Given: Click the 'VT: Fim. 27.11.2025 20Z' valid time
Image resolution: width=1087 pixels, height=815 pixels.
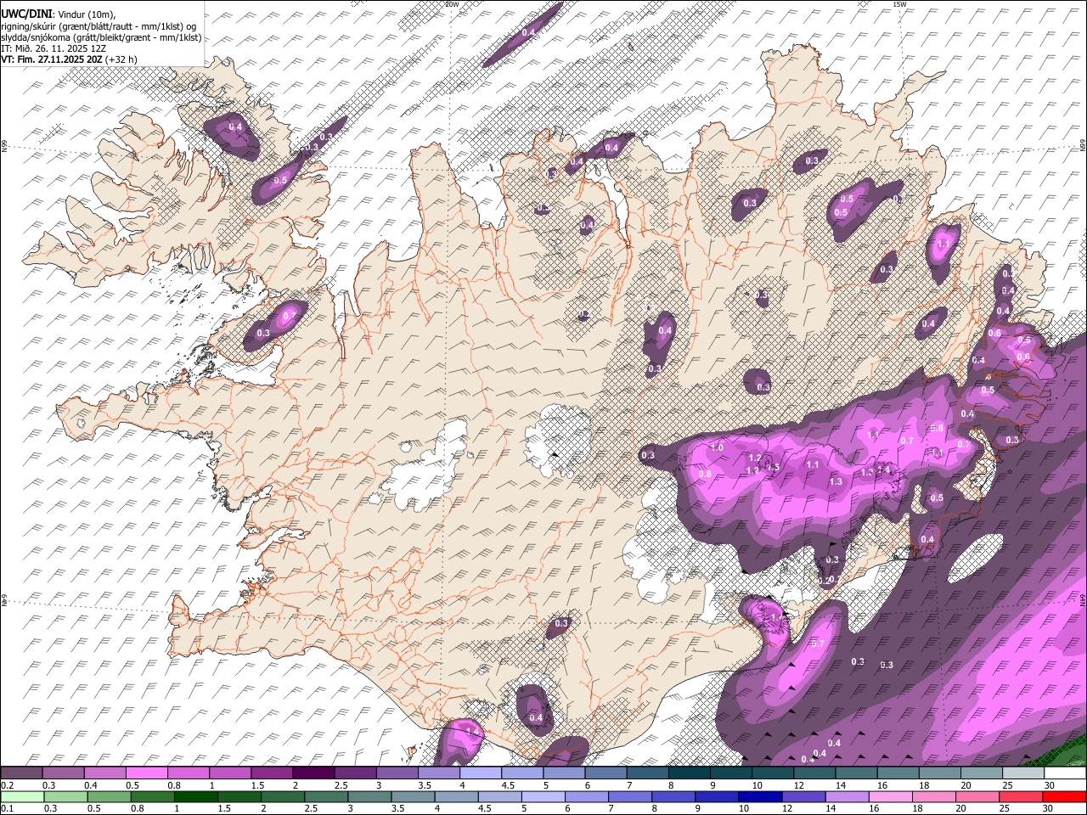Looking at the screenshot, I should point(53,59).
